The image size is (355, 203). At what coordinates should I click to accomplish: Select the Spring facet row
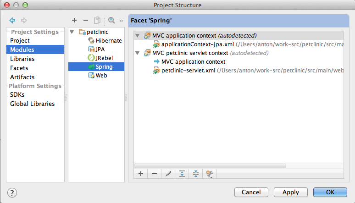click(x=96, y=66)
